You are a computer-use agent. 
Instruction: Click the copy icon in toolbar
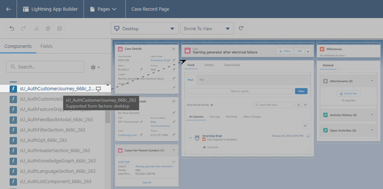pos(48,28)
